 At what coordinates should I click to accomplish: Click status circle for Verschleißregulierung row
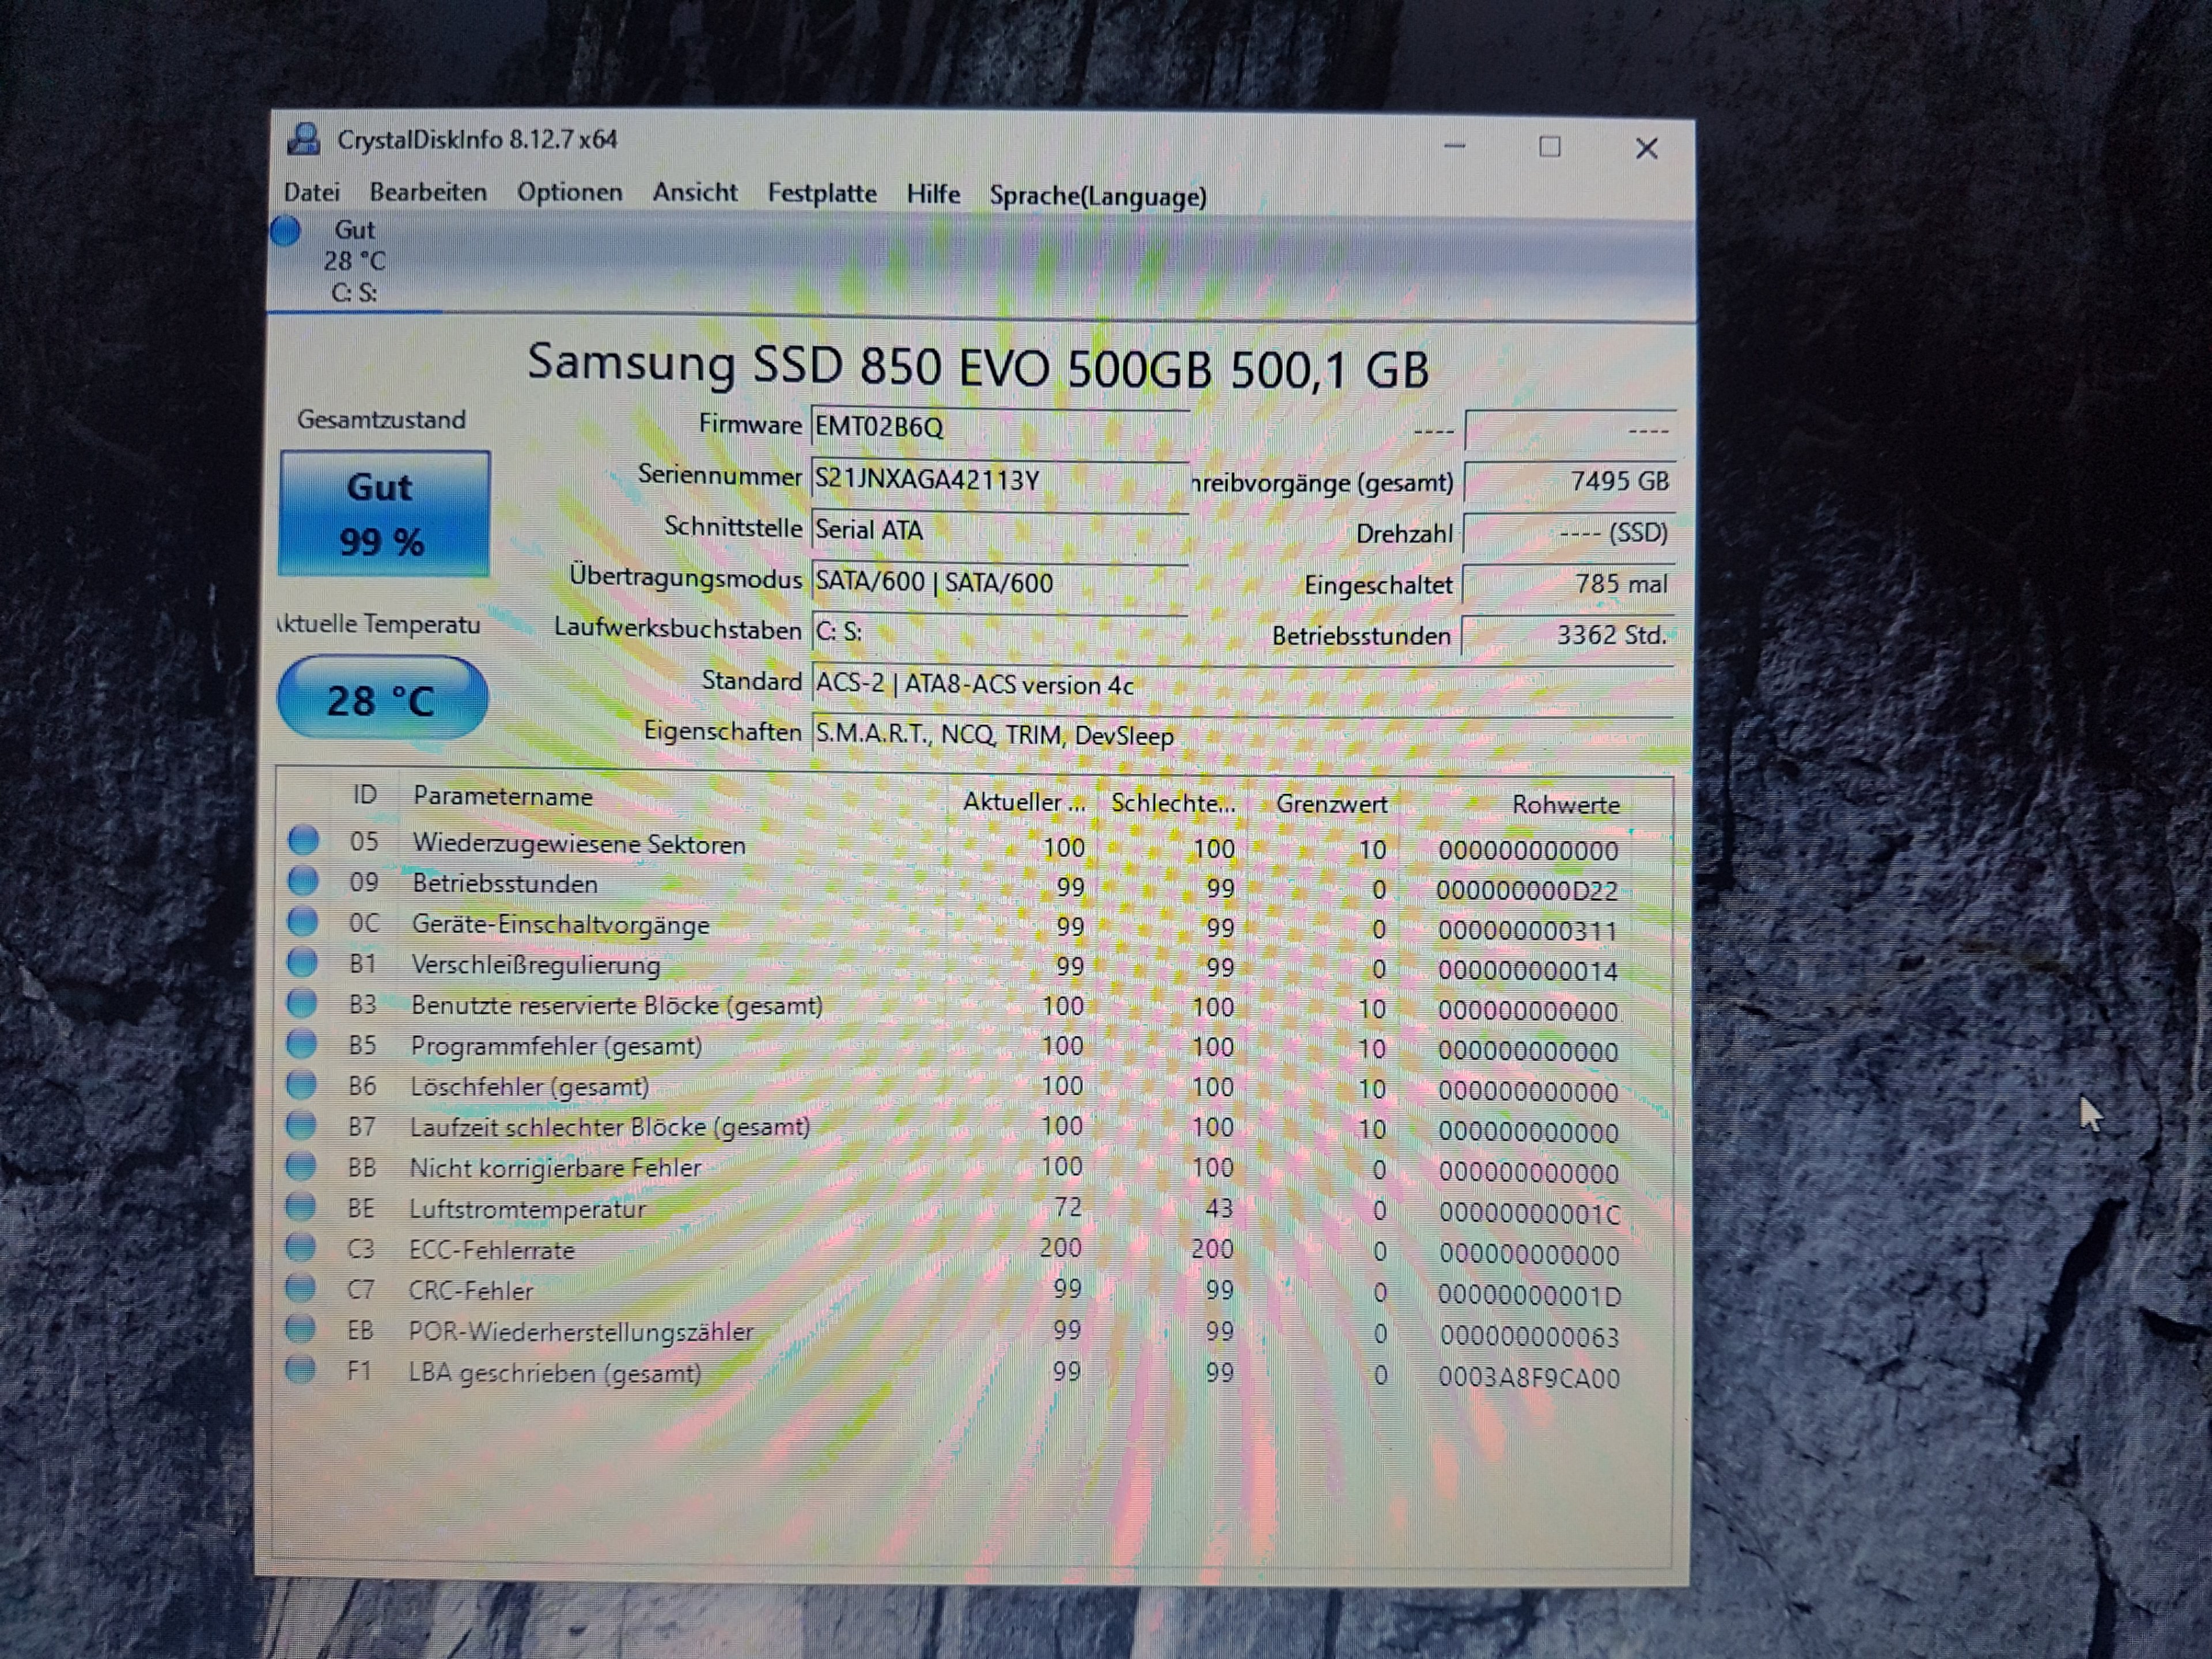(302, 962)
